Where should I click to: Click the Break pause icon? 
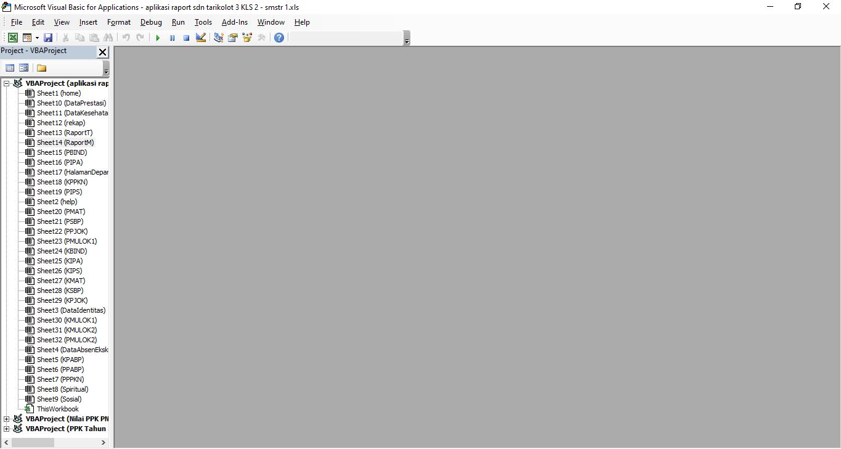pyautogui.click(x=172, y=38)
